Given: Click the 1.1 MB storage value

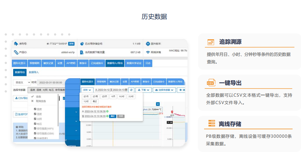Looking at the screenshot, I should coord(137,44).
